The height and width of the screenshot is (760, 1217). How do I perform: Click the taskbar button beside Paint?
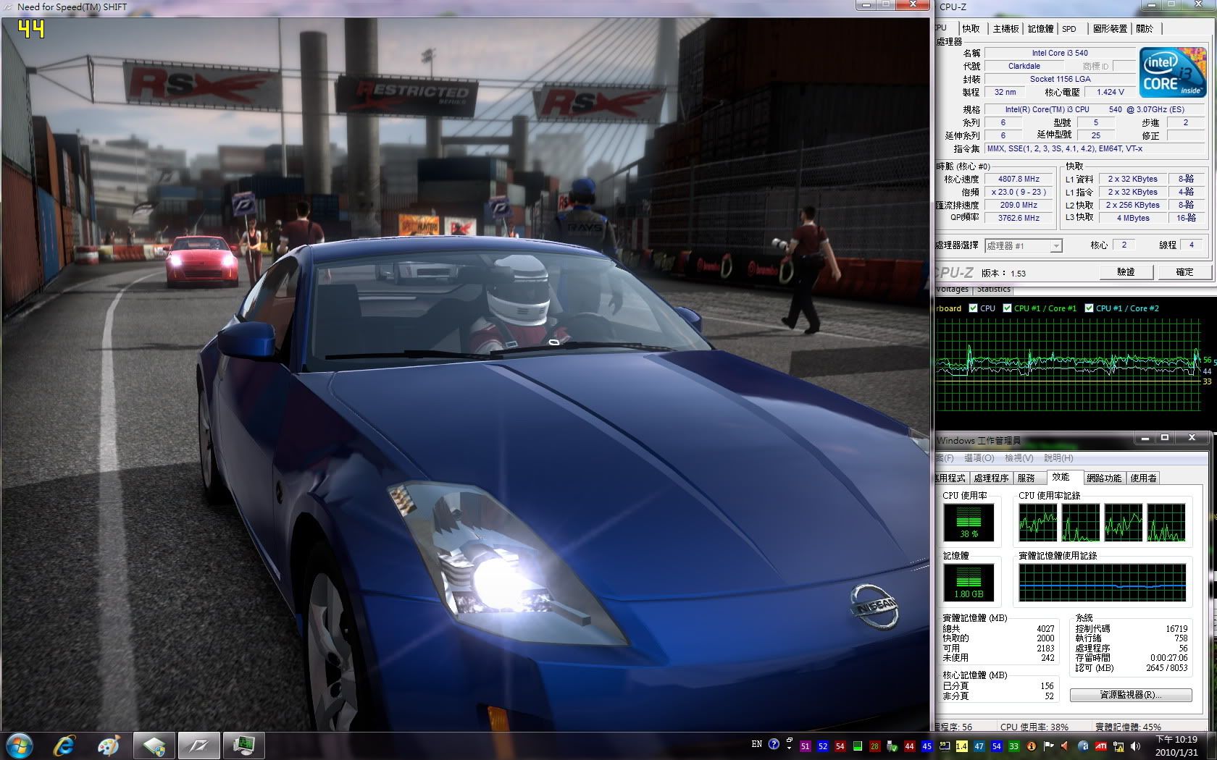(x=154, y=745)
